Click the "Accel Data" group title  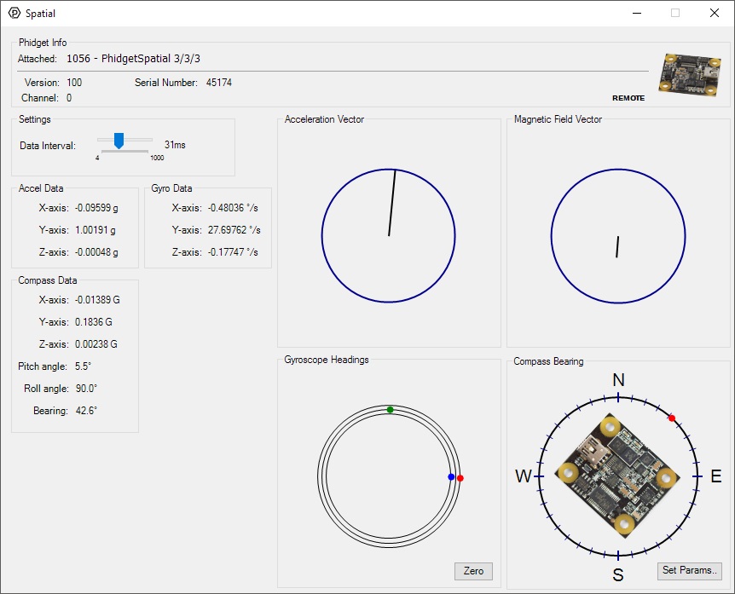(x=41, y=188)
